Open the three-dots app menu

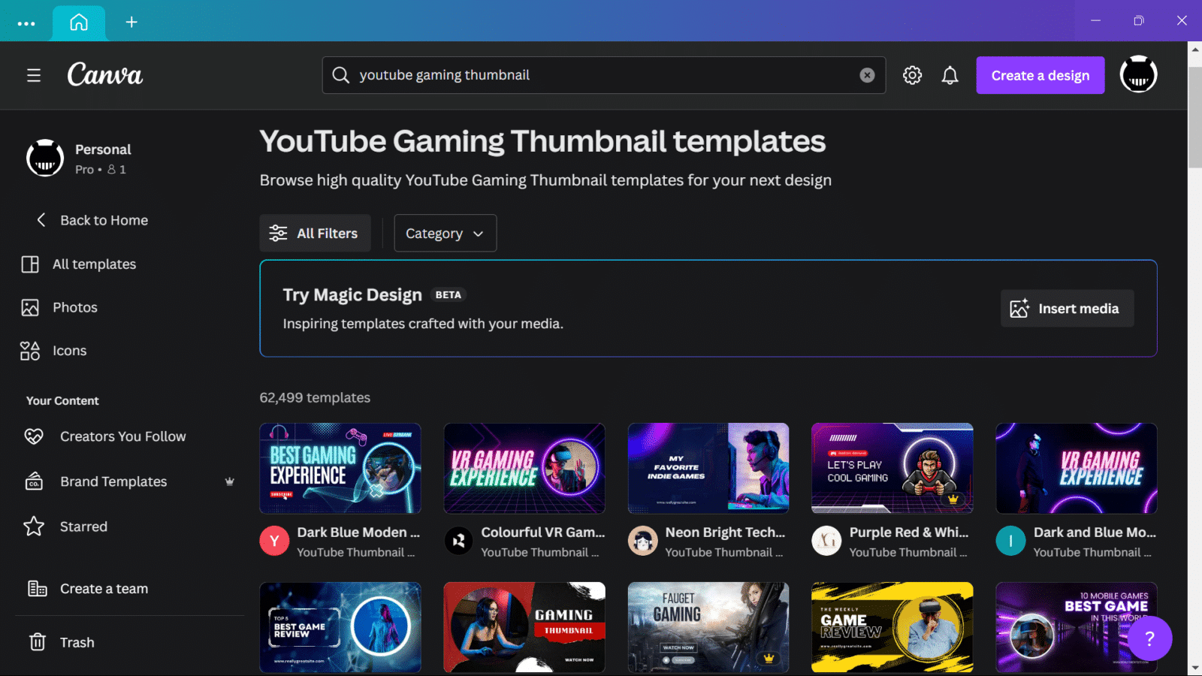click(x=26, y=23)
